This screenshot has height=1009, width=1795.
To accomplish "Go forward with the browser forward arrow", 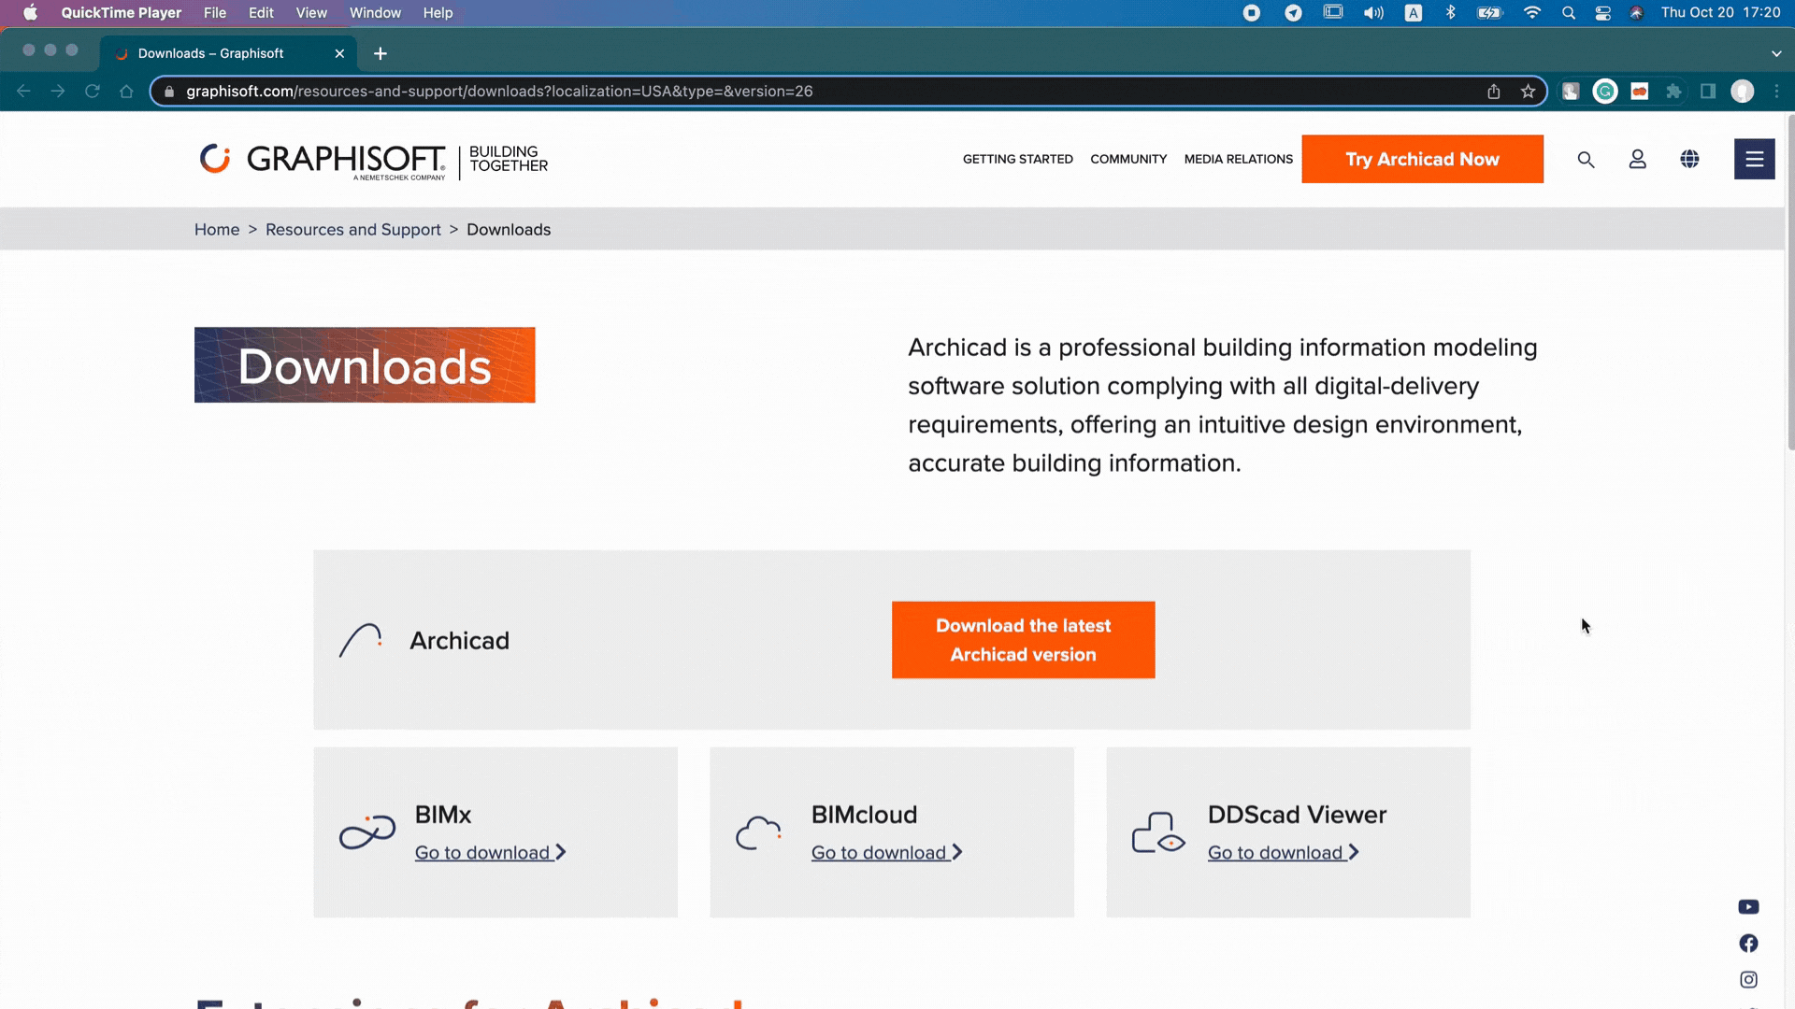I will tap(58, 92).
